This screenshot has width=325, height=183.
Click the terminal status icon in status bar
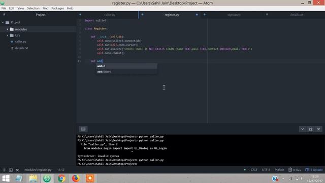(x=11, y=170)
